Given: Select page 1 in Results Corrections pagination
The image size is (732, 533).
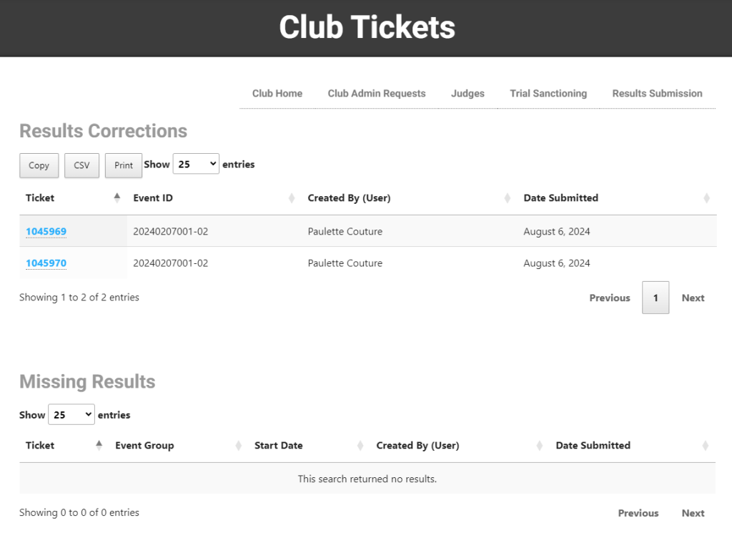Looking at the screenshot, I should pos(656,298).
